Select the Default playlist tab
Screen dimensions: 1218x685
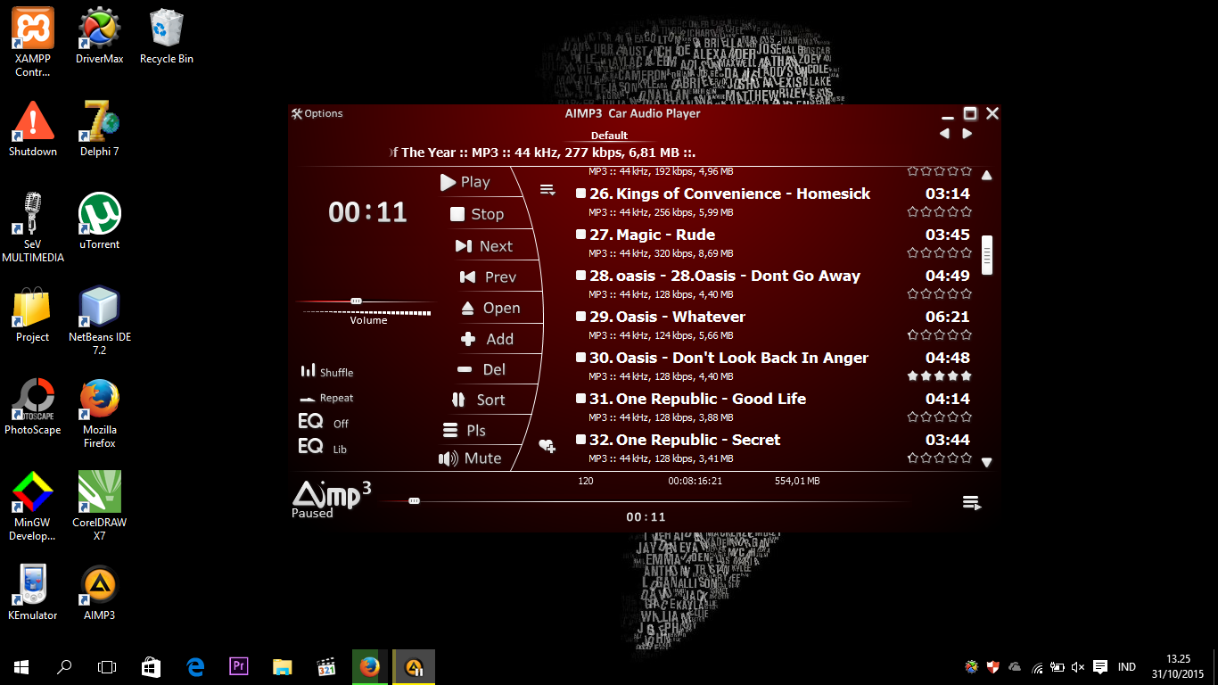[x=610, y=136]
